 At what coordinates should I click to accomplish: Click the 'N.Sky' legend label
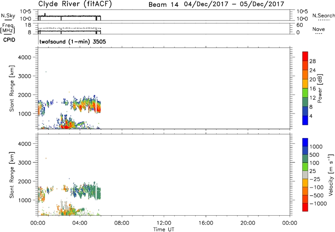click(x=8, y=15)
